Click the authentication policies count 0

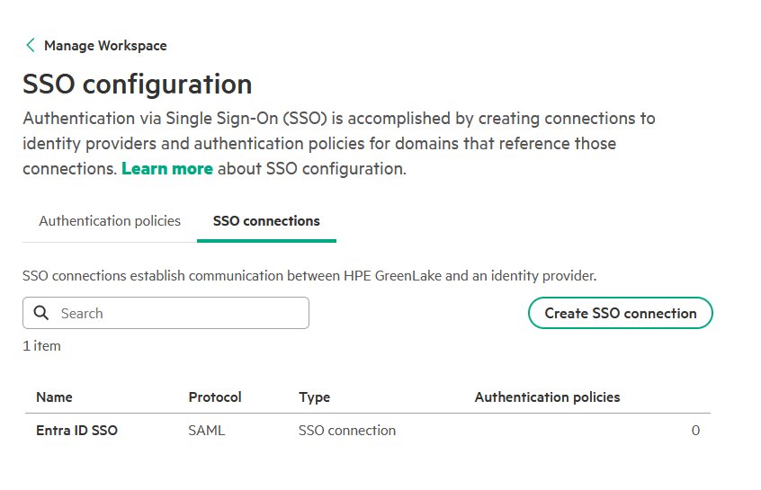pos(695,431)
